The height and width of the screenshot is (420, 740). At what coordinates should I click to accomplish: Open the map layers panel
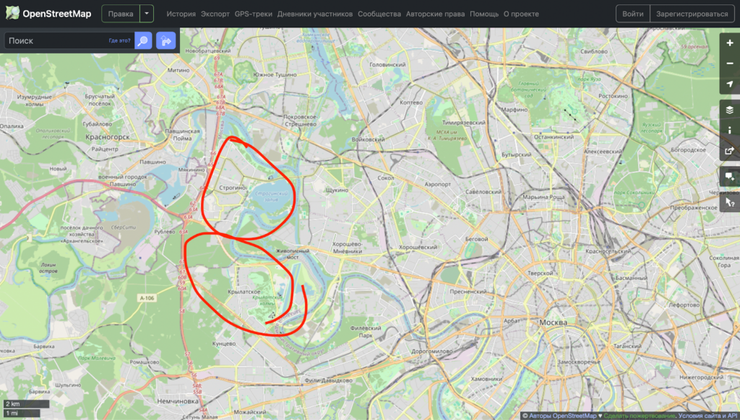(x=729, y=110)
